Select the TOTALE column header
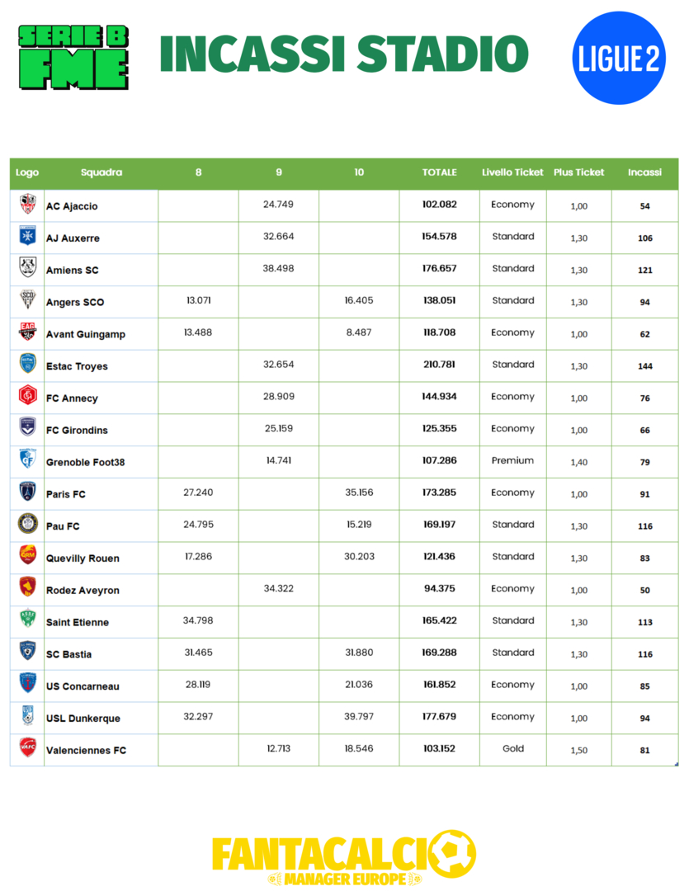The height and width of the screenshot is (891, 689). click(439, 172)
